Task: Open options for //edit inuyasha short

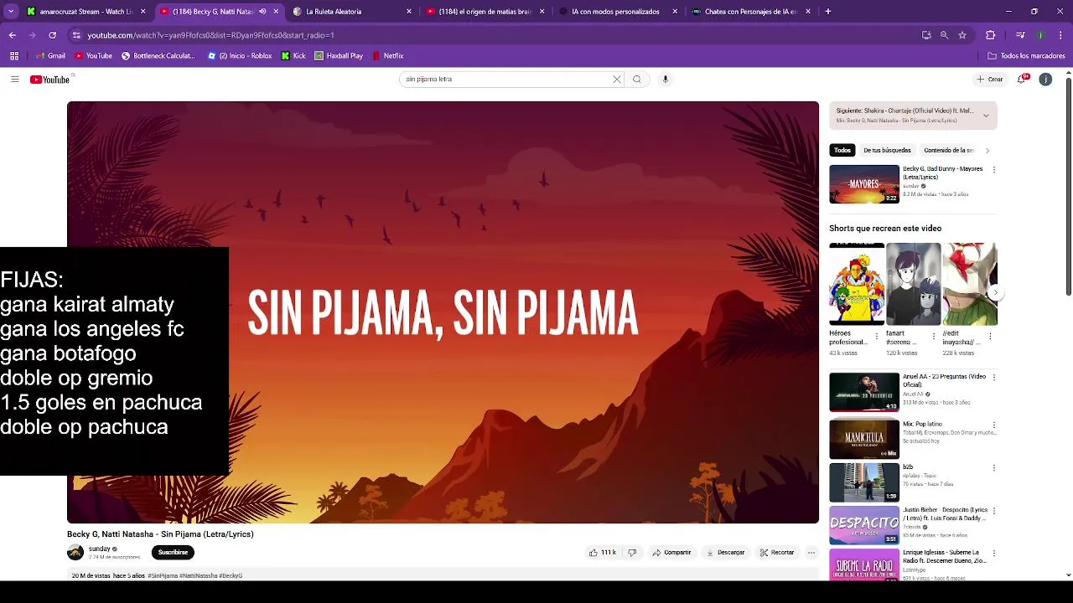Action: click(x=990, y=337)
